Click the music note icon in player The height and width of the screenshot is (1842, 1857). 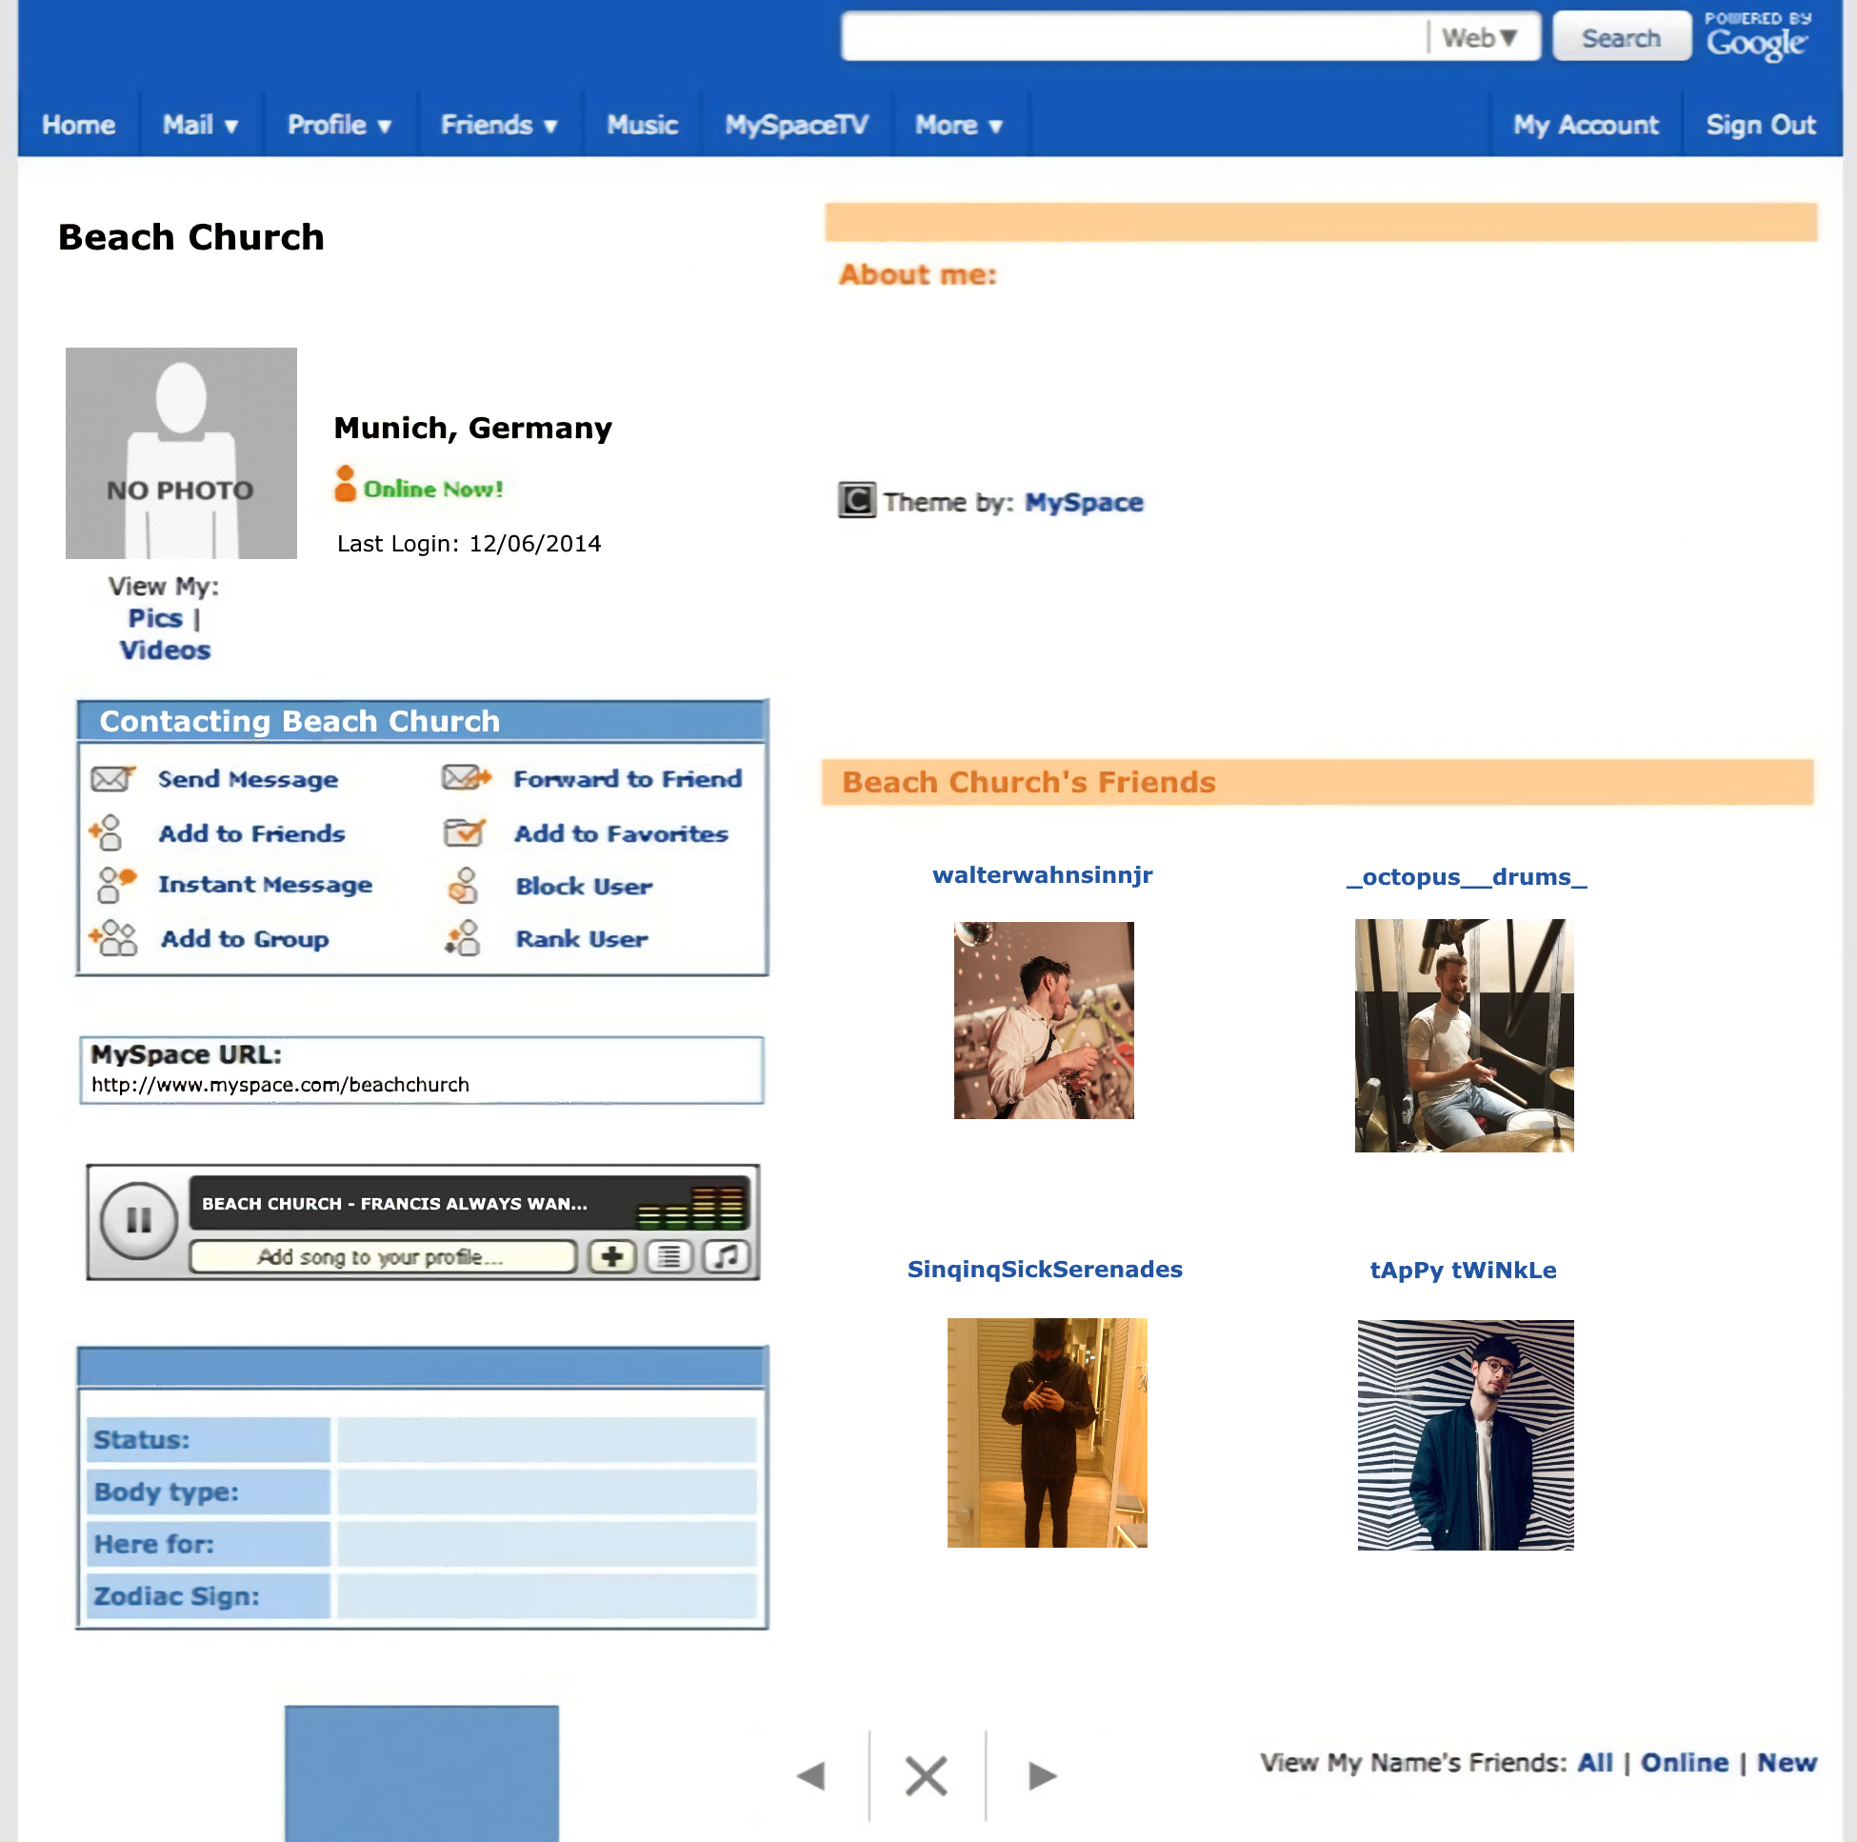(x=727, y=1255)
